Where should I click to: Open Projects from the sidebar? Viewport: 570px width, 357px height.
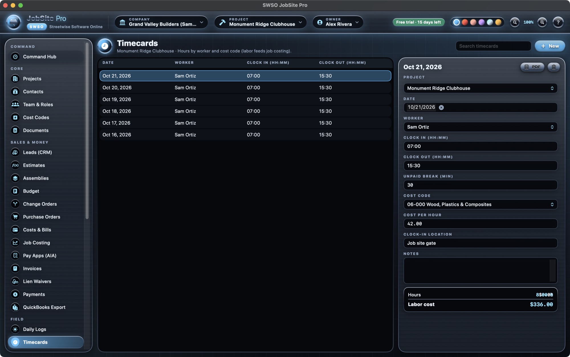[x=46, y=79]
